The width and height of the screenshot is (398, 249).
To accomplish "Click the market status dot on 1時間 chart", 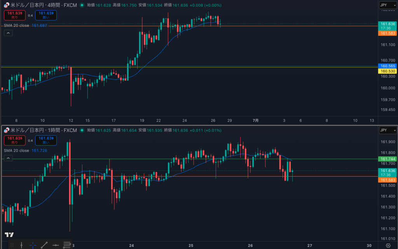I will point(82,130).
